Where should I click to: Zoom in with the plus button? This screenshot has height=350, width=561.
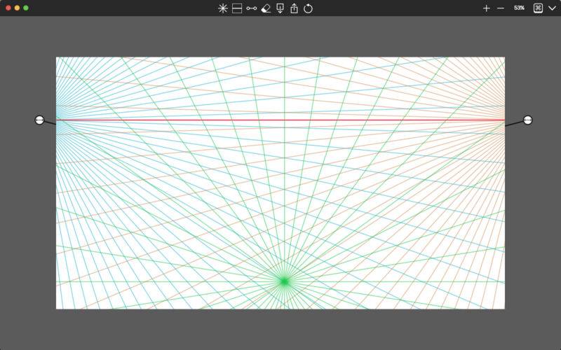point(486,8)
